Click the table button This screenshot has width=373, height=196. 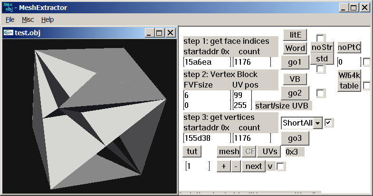(x=349, y=86)
